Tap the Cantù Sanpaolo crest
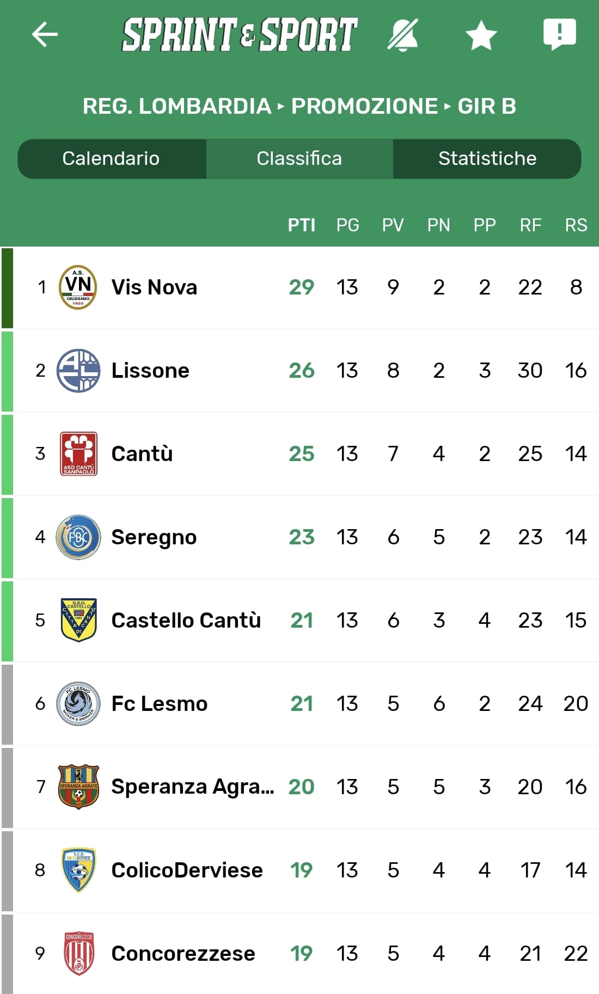 click(78, 453)
